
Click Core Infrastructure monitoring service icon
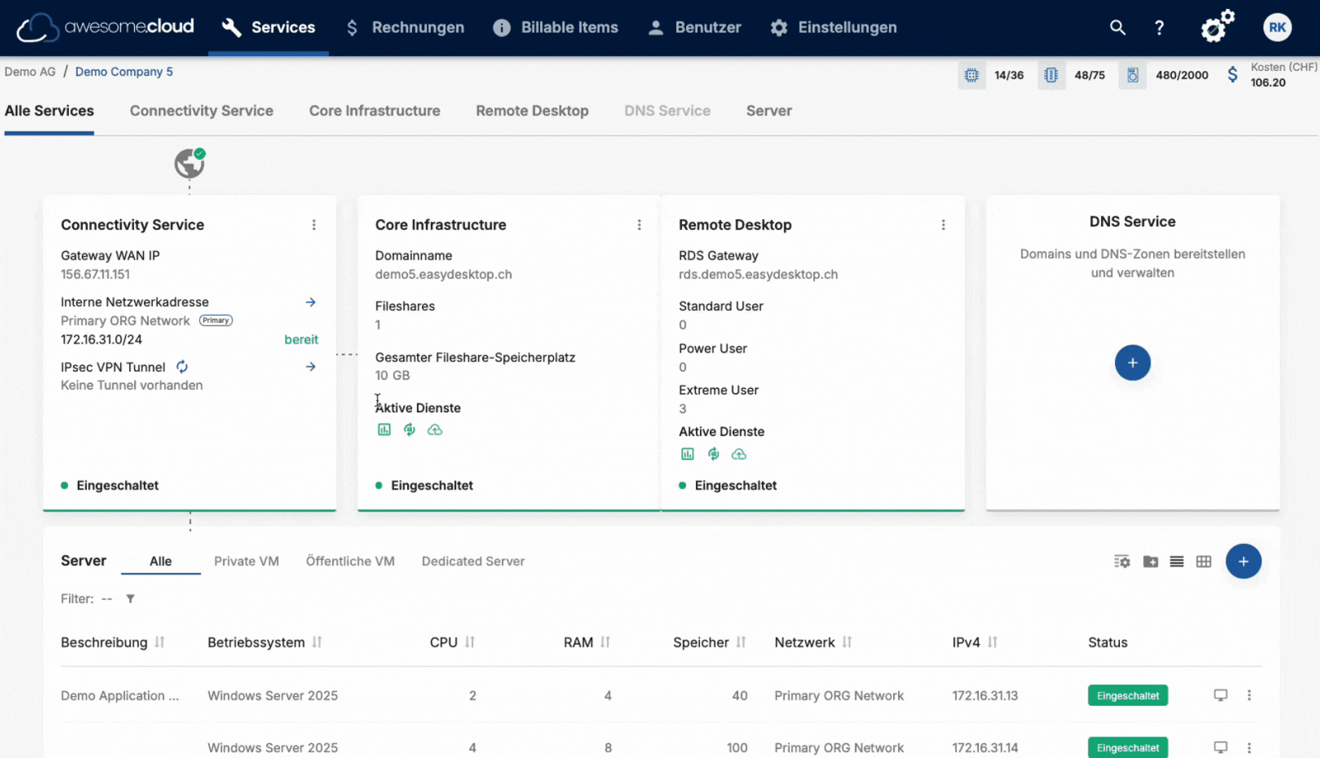384,430
